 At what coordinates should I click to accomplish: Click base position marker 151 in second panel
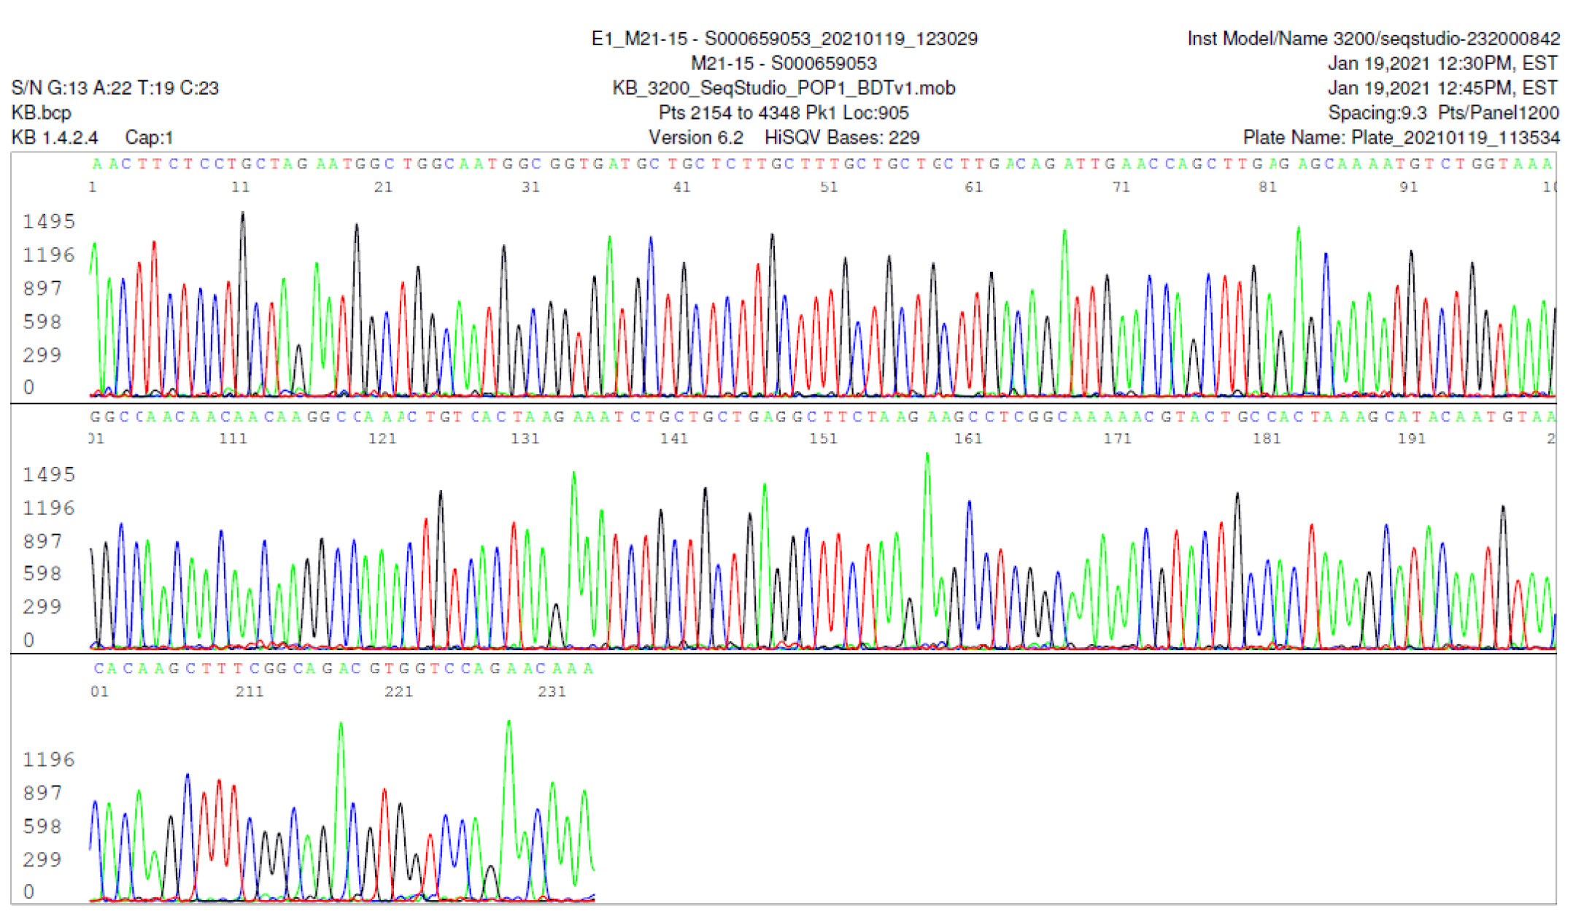(x=824, y=439)
